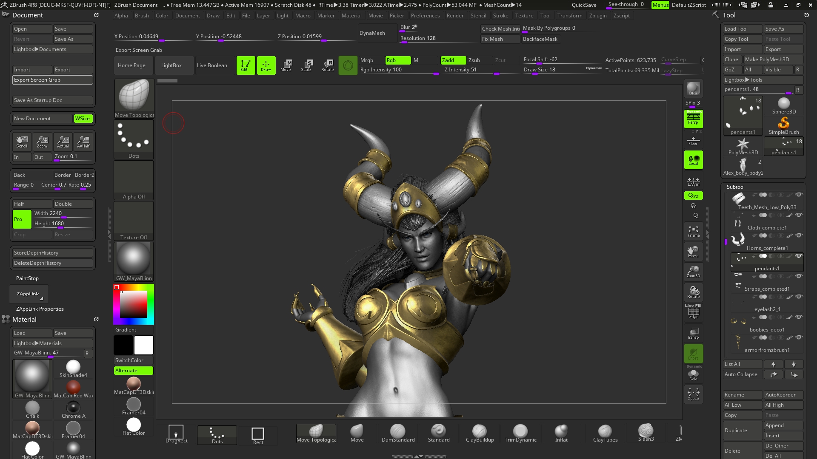This screenshot has height=459, width=817.
Task: Expand ZAppLink Properties section
Action: click(40, 309)
